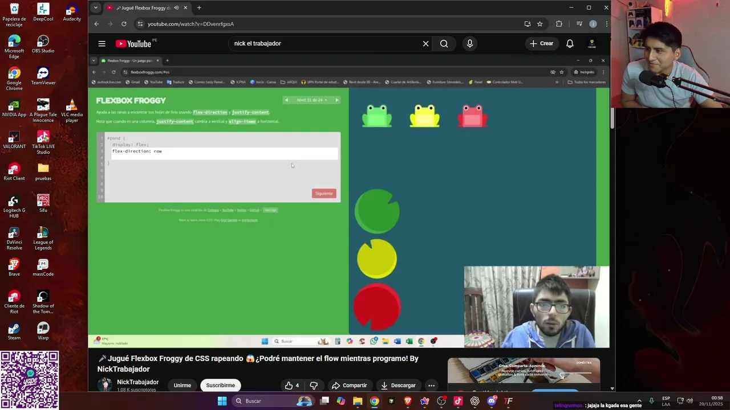Open Warp desktop shortcut

[x=43, y=331]
